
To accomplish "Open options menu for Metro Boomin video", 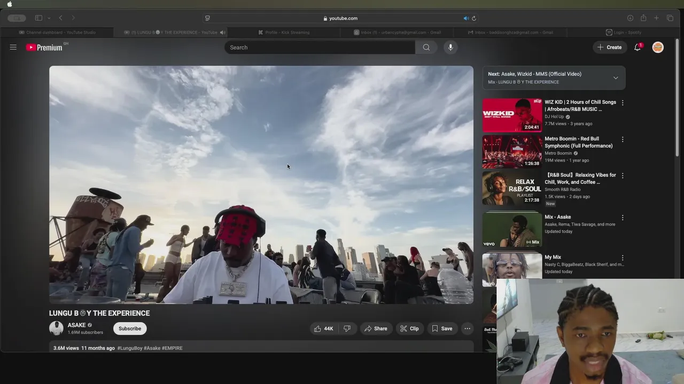I will [623, 139].
